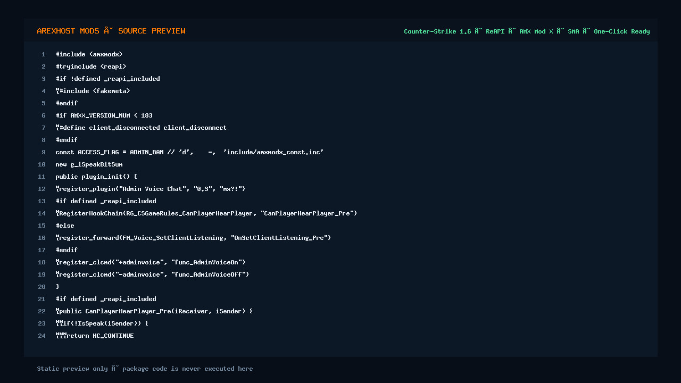Screen dimensions: 681x383
Task: Click line number 1 in the gutter
Action: tap(44, 54)
